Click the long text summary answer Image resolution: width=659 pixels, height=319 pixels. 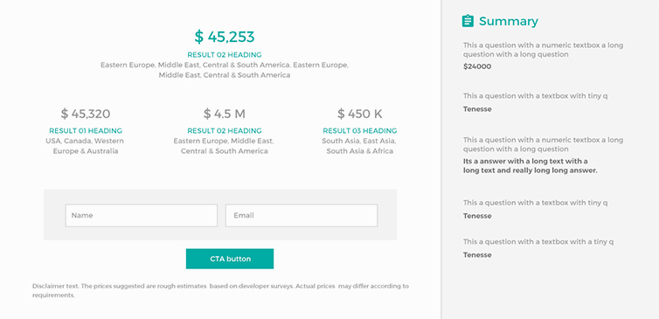pos(530,166)
